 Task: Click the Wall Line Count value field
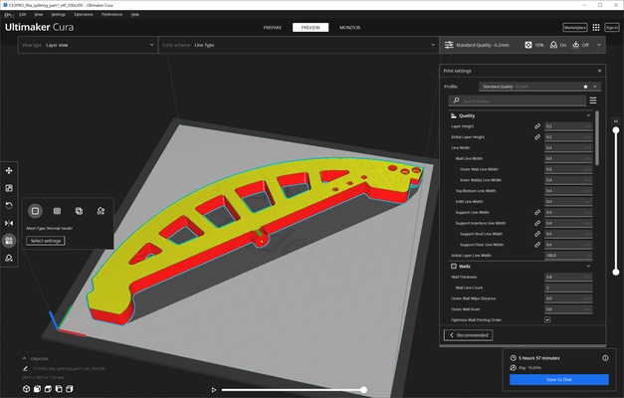(x=568, y=288)
